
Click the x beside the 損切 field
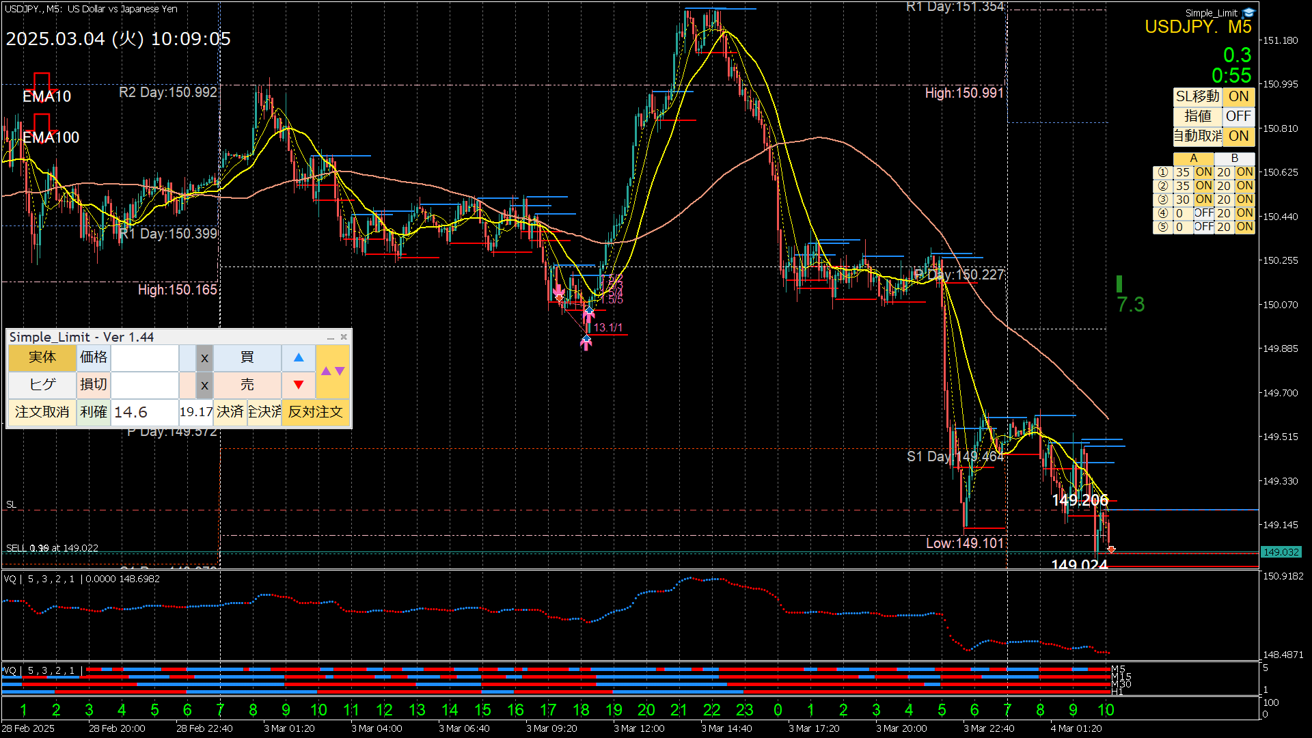click(x=204, y=385)
